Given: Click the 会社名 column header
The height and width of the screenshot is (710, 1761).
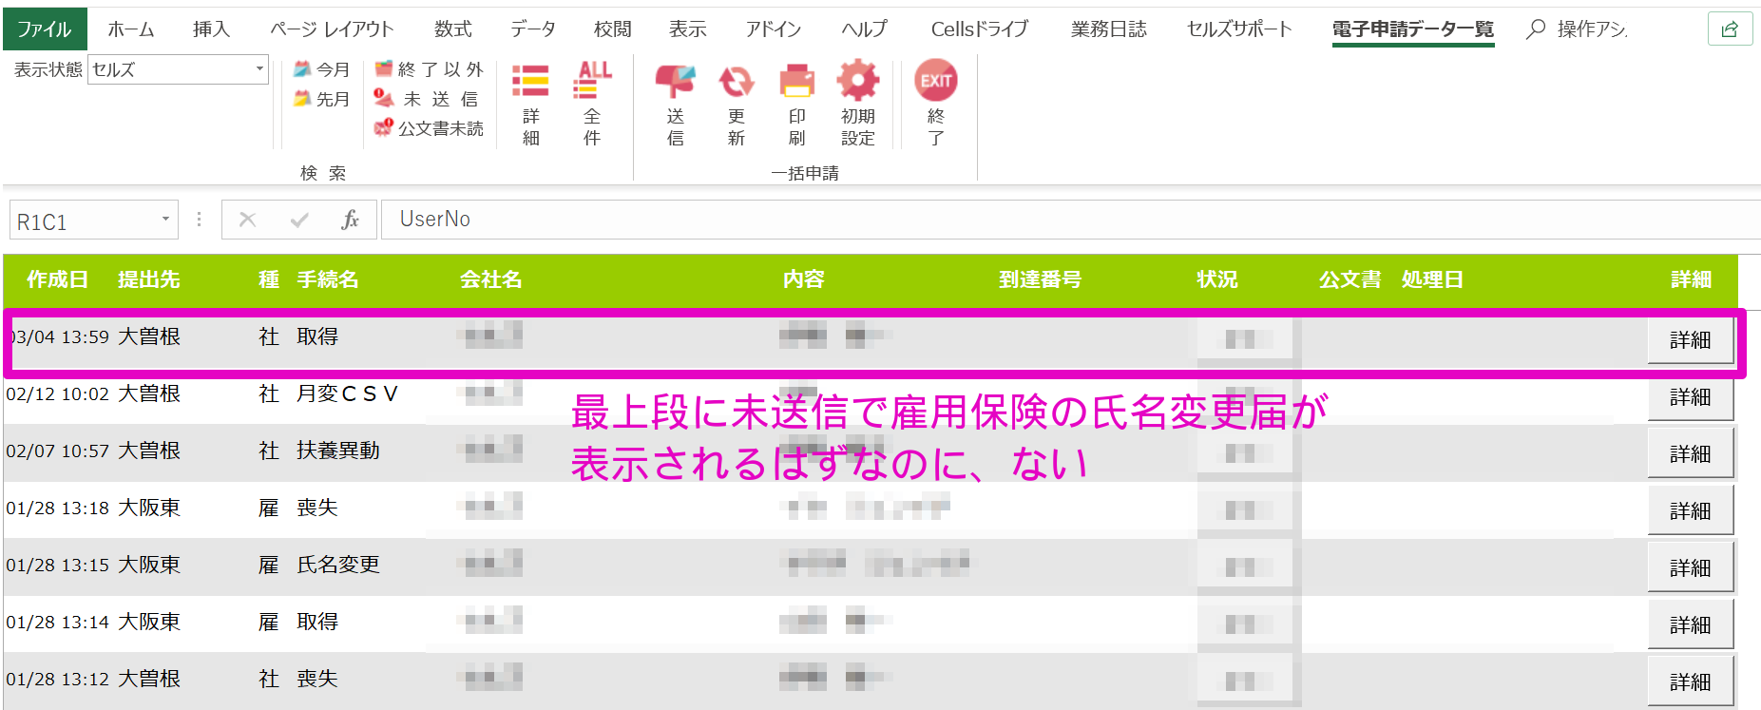Looking at the screenshot, I should pos(491,279).
